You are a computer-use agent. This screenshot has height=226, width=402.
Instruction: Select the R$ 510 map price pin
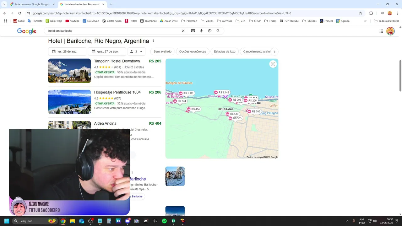pos(232,114)
